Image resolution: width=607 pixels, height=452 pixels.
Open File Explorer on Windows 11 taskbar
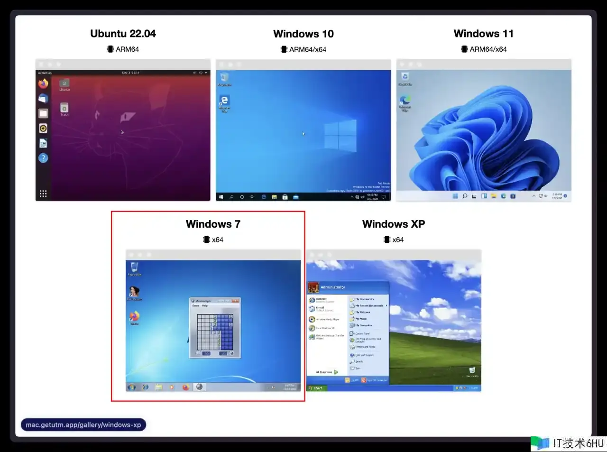coord(494,196)
